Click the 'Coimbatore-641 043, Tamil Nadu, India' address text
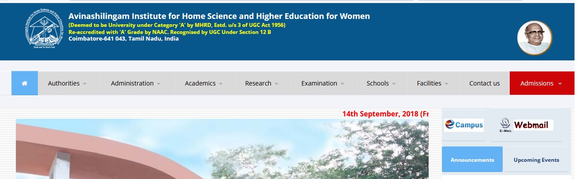This screenshot has width=582, height=179. (124, 38)
